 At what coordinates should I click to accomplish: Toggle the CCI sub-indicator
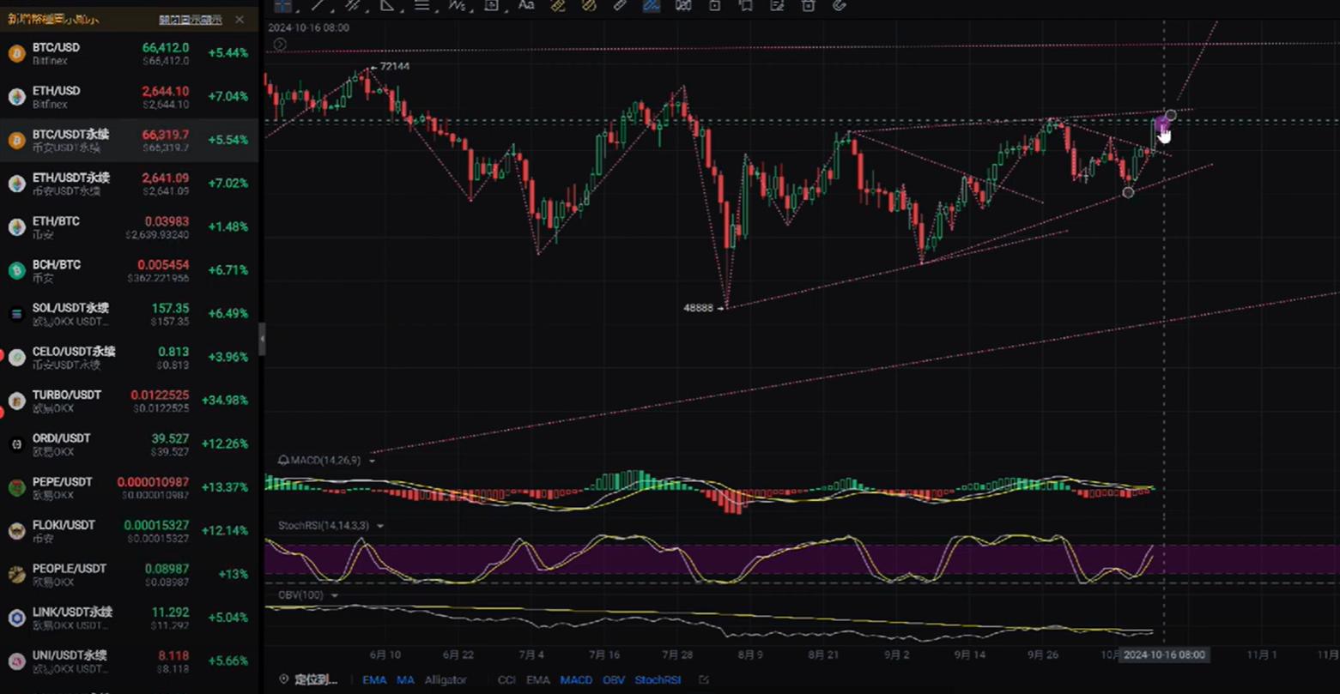[506, 679]
